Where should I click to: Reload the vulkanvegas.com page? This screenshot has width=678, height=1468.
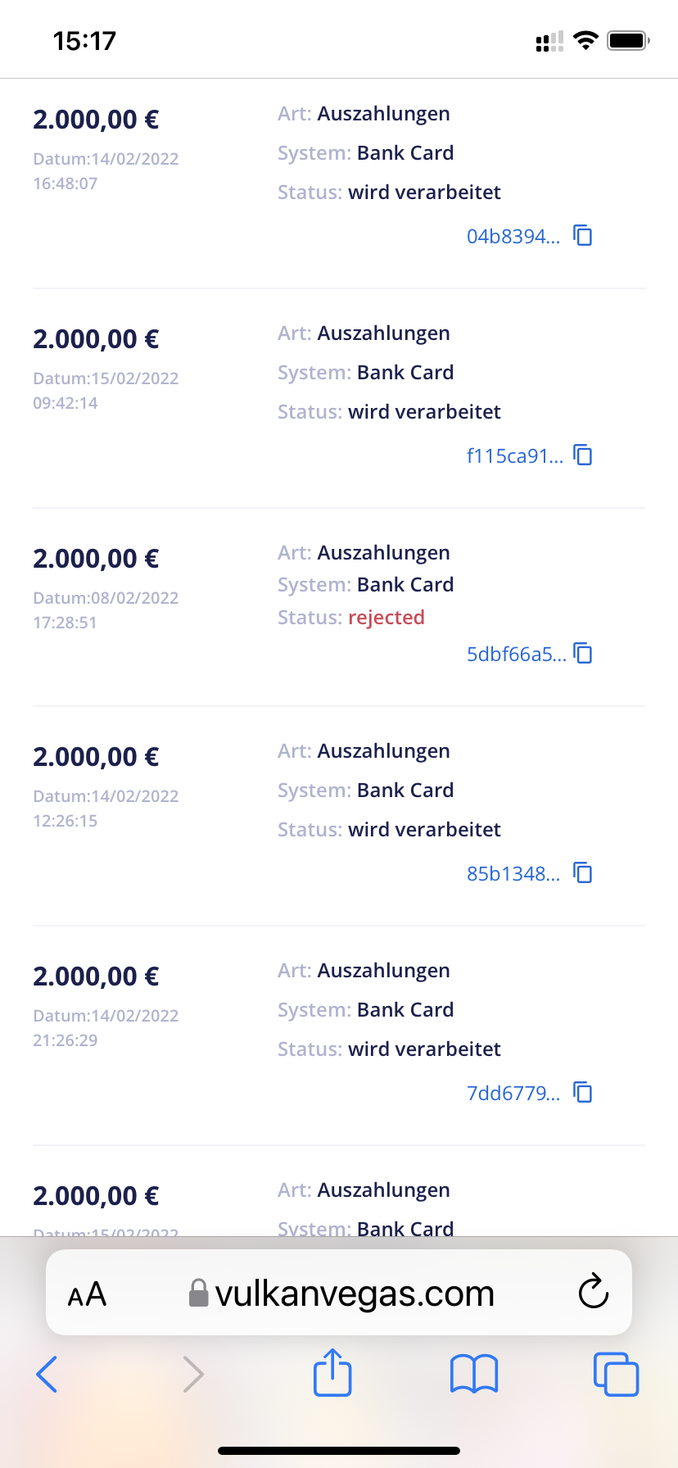click(x=593, y=1294)
